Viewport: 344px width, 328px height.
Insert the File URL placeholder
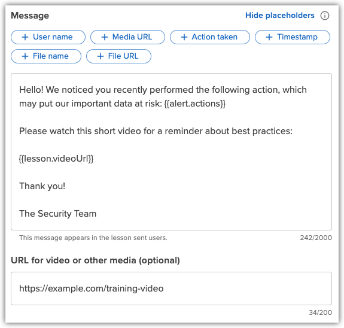(118, 56)
